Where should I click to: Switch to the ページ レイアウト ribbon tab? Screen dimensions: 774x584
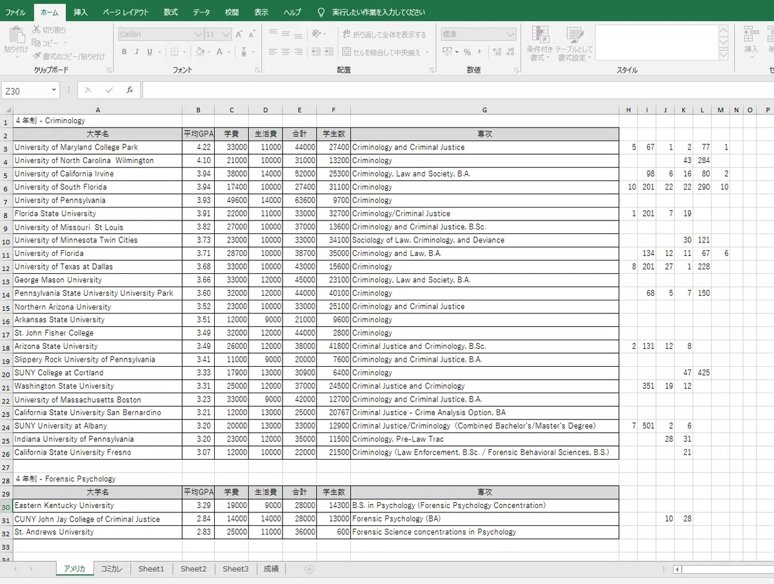(125, 12)
